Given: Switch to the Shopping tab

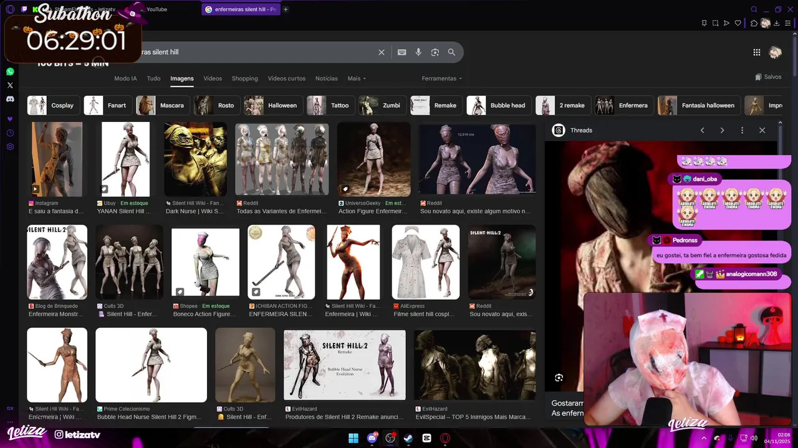Looking at the screenshot, I should 244,78.
